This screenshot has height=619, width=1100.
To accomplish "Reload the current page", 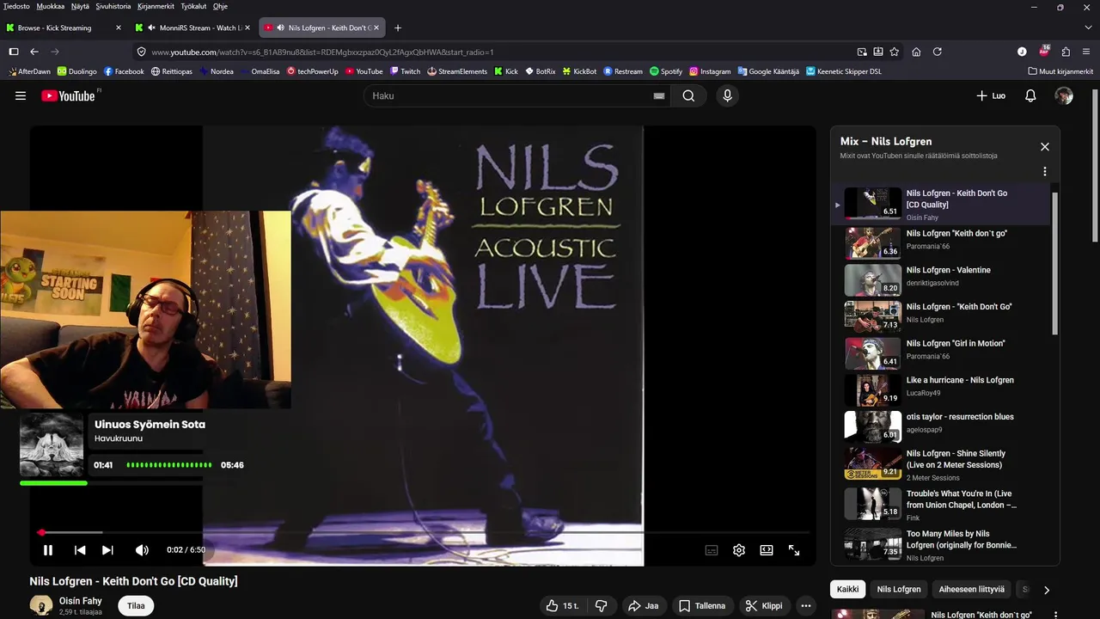I will point(938,52).
